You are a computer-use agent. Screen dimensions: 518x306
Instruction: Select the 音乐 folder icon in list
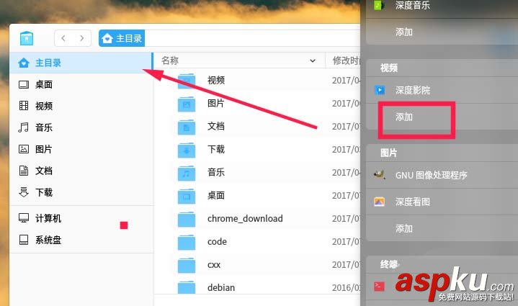(187, 173)
